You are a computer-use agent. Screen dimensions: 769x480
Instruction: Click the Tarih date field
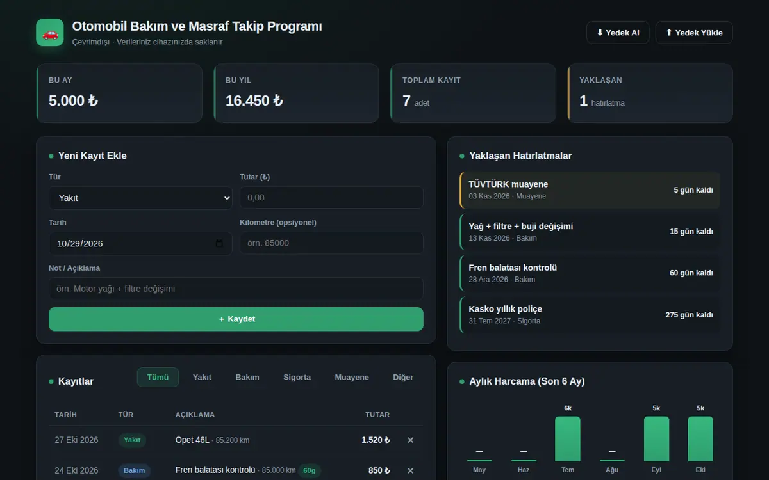click(x=140, y=244)
